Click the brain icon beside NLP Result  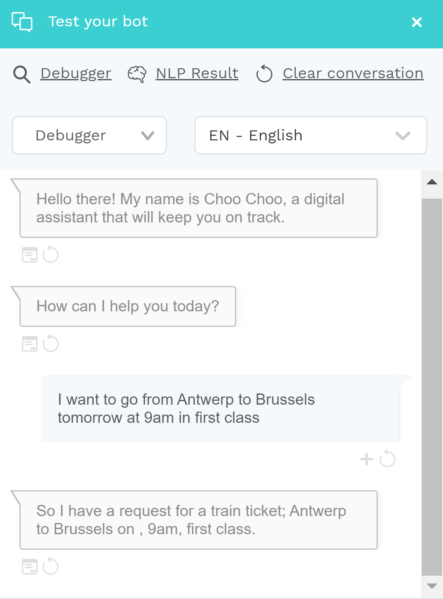(x=137, y=74)
